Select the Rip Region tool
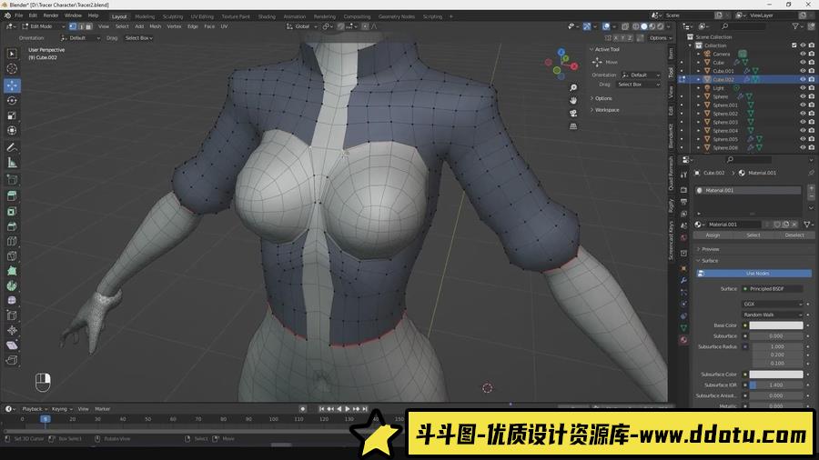819x460 pixels. pyautogui.click(x=12, y=360)
